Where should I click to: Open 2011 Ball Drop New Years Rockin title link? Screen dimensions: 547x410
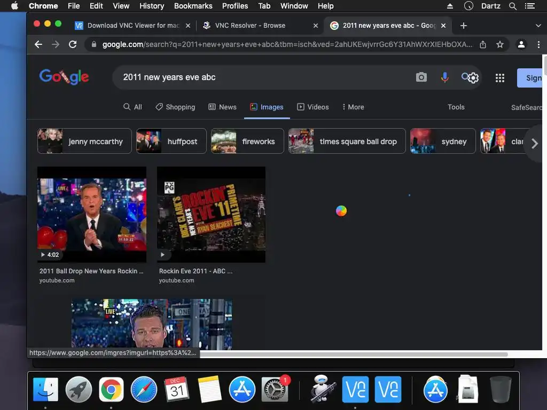tap(91, 271)
